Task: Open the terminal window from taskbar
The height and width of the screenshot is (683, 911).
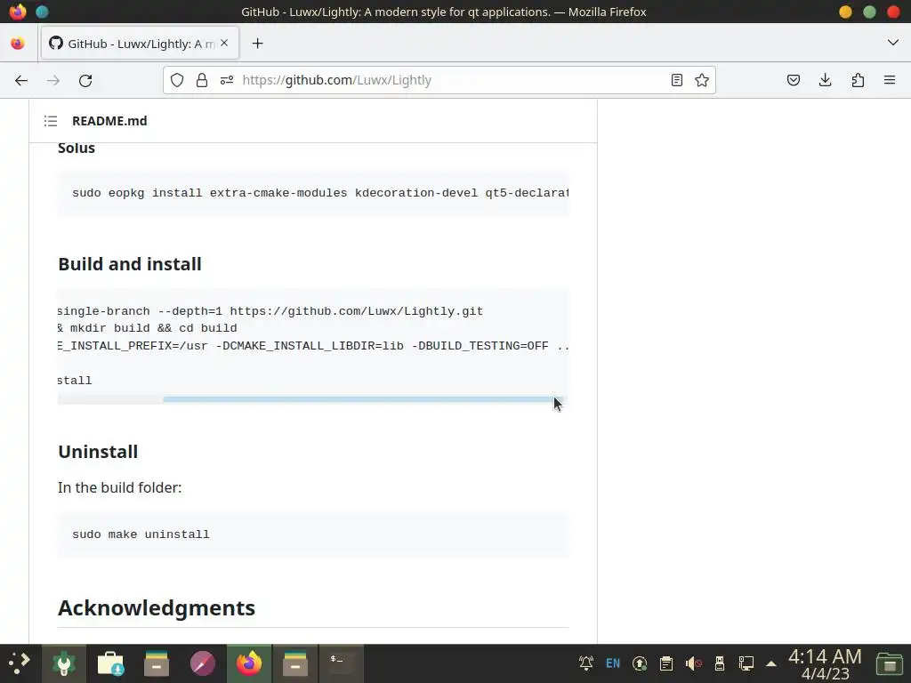Action: 342,663
